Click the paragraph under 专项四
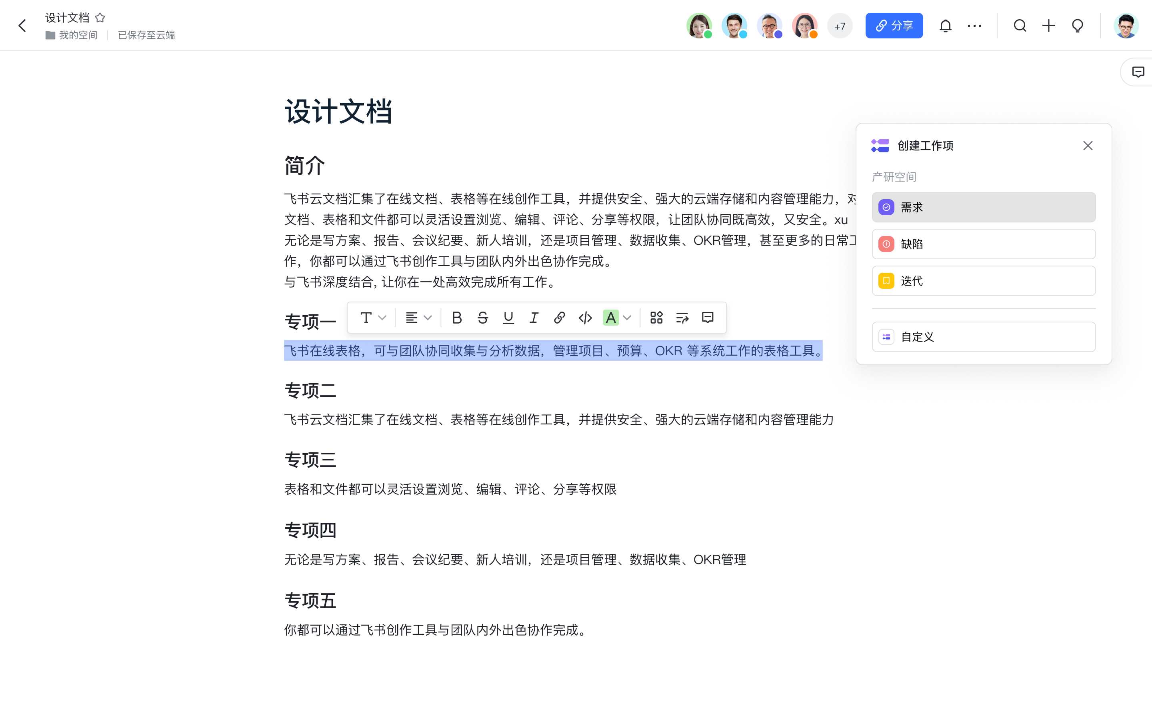 pos(515,560)
